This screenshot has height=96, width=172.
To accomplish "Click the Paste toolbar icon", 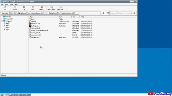I will pyautogui.click(x=33, y=7).
